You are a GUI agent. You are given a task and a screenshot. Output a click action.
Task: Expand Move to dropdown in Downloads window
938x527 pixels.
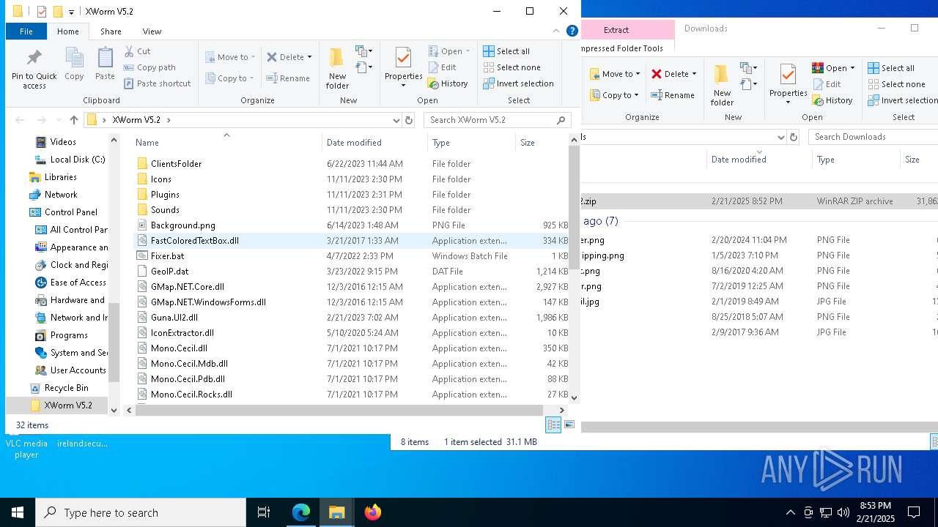[638, 74]
